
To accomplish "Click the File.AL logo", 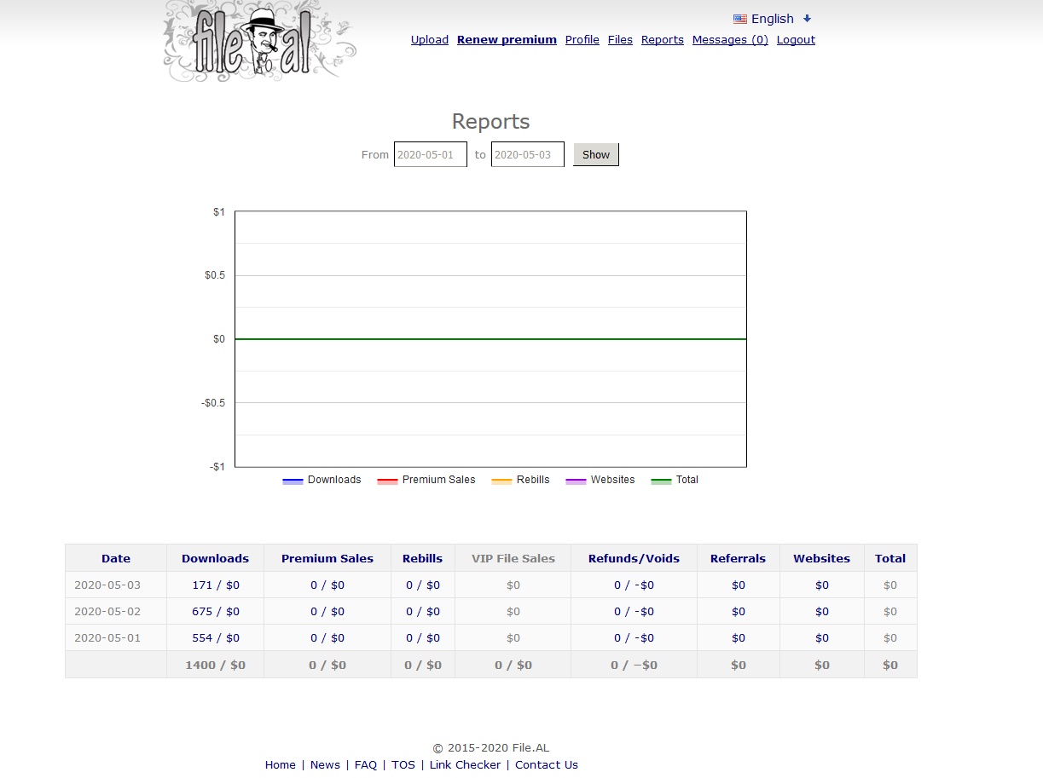I will pos(259,41).
